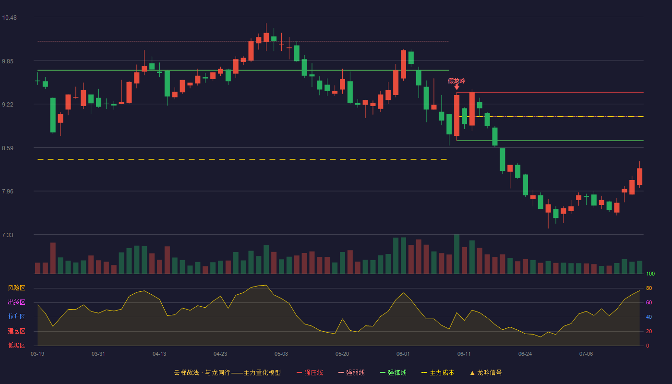Click the 03-31 date label

click(x=98, y=354)
